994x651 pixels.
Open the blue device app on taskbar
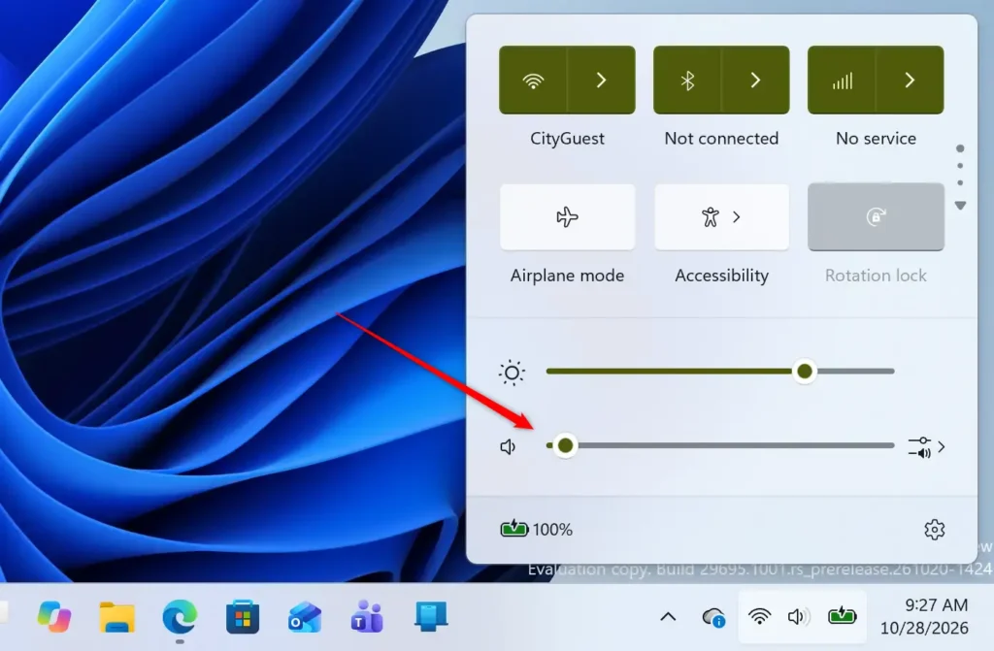tap(431, 617)
